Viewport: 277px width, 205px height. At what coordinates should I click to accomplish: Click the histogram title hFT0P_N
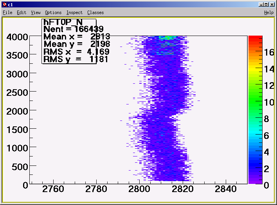tap(63, 22)
